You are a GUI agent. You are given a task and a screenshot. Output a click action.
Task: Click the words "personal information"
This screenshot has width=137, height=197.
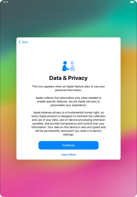pyautogui.click(x=68, y=90)
